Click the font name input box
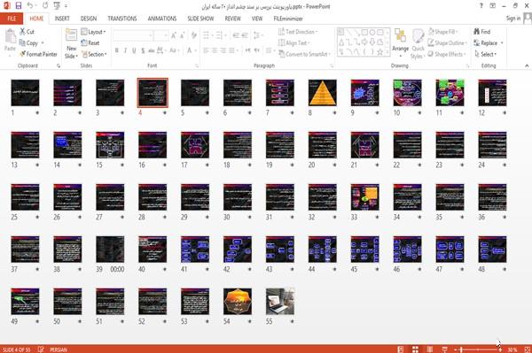The width and height of the screenshot is (532, 353). (133, 35)
